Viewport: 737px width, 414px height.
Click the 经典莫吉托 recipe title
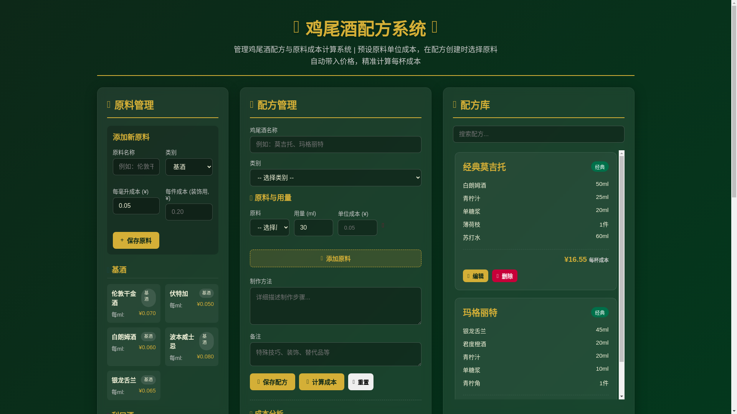coord(484,167)
